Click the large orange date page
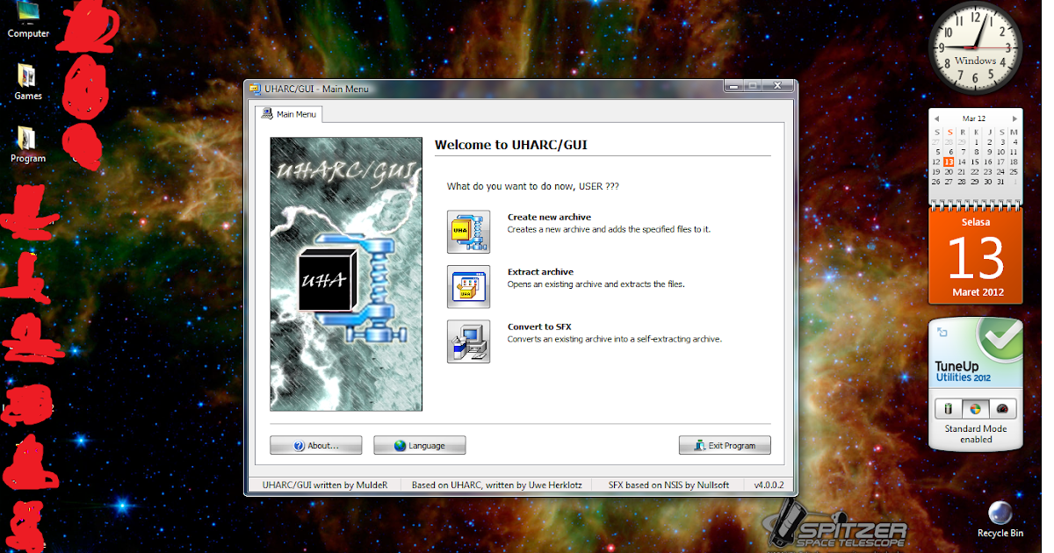 click(x=976, y=255)
